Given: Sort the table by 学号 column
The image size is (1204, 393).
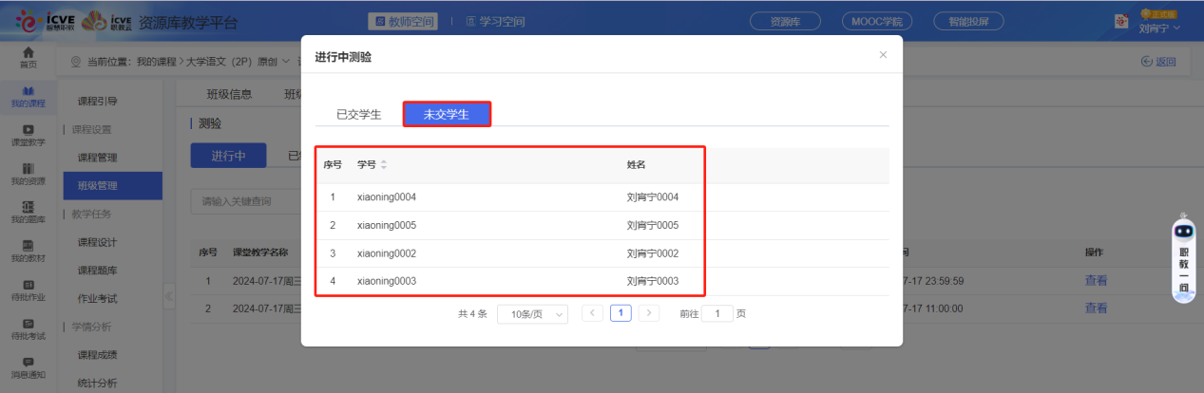Looking at the screenshot, I should pyautogui.click(x=384, y=165).
